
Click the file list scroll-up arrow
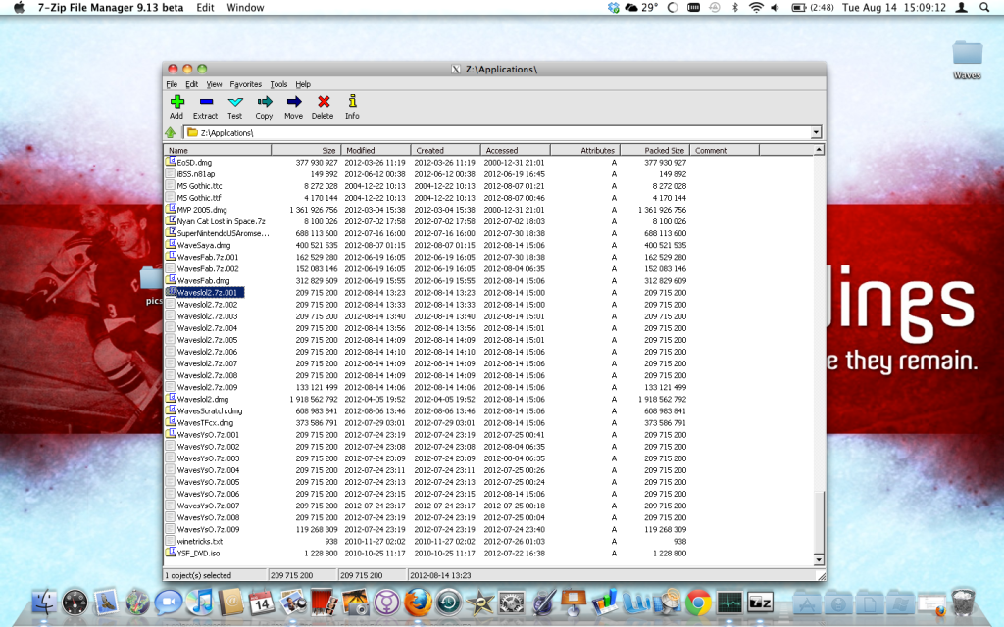coord(819,150)
